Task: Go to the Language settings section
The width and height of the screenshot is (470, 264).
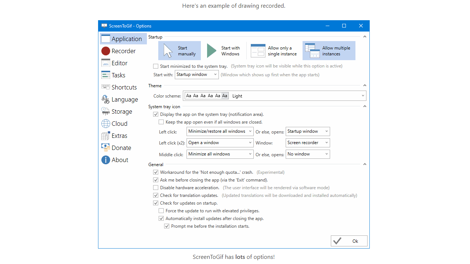Action: click(x=124, y=99)
